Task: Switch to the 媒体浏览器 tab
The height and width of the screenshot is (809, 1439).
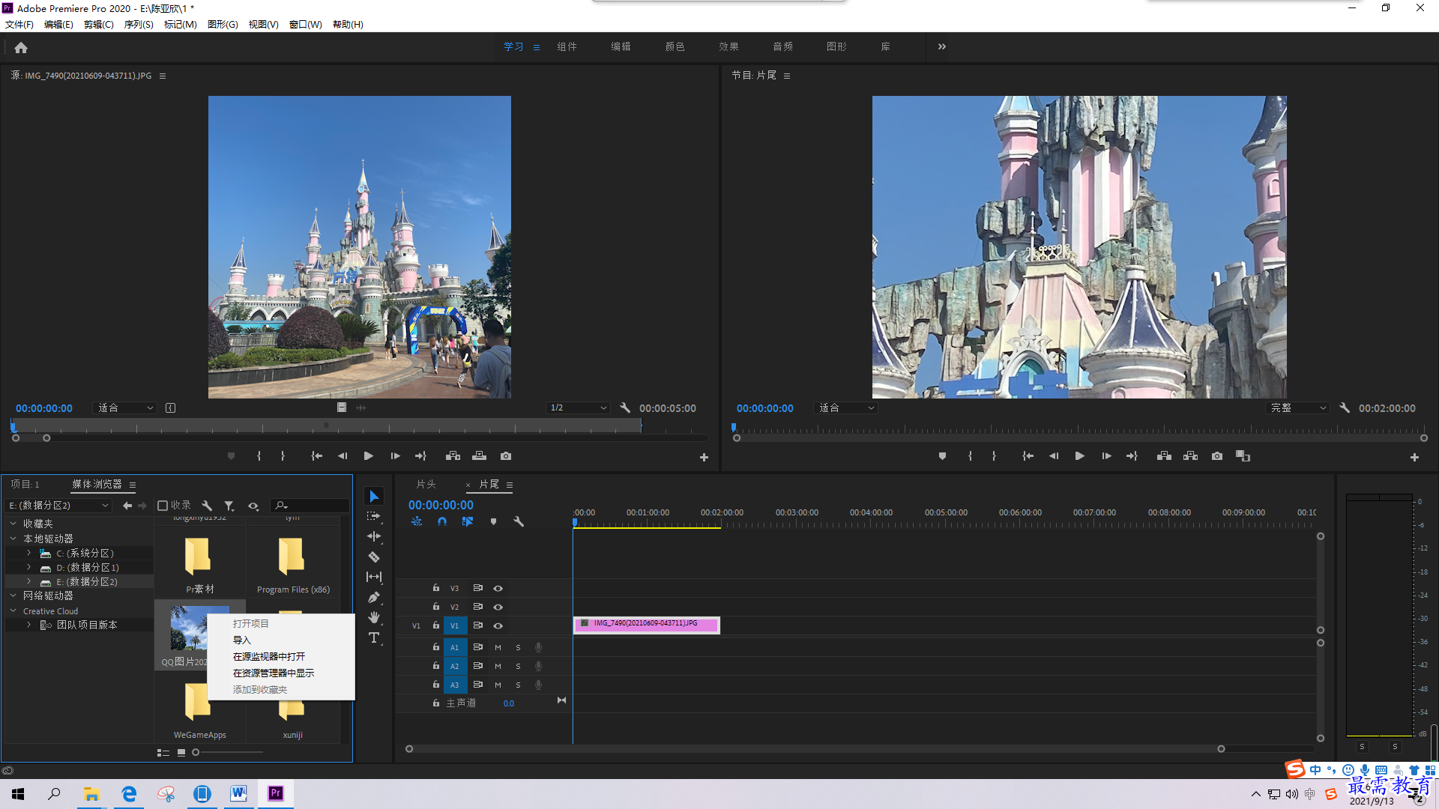Action: (97, 485)
